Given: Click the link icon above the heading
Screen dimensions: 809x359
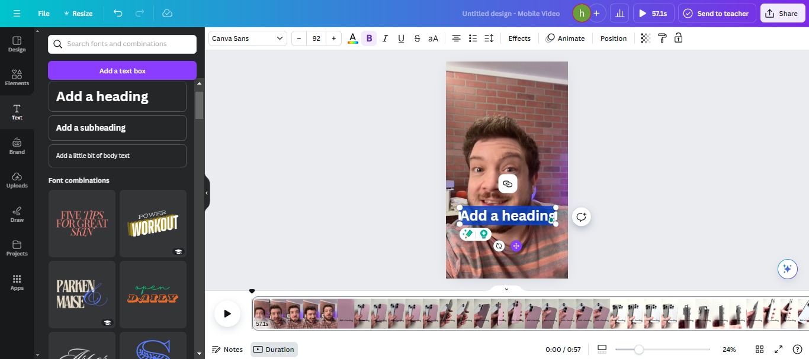Looking at the screenshot, I should pyautogui.click(x=508, y=184).
